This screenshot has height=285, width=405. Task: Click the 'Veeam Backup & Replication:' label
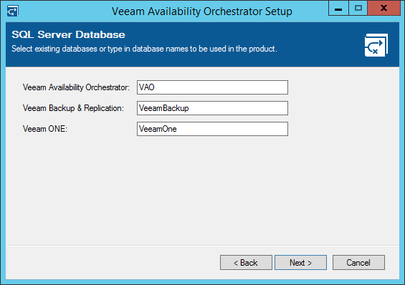[x=73, y=108]
